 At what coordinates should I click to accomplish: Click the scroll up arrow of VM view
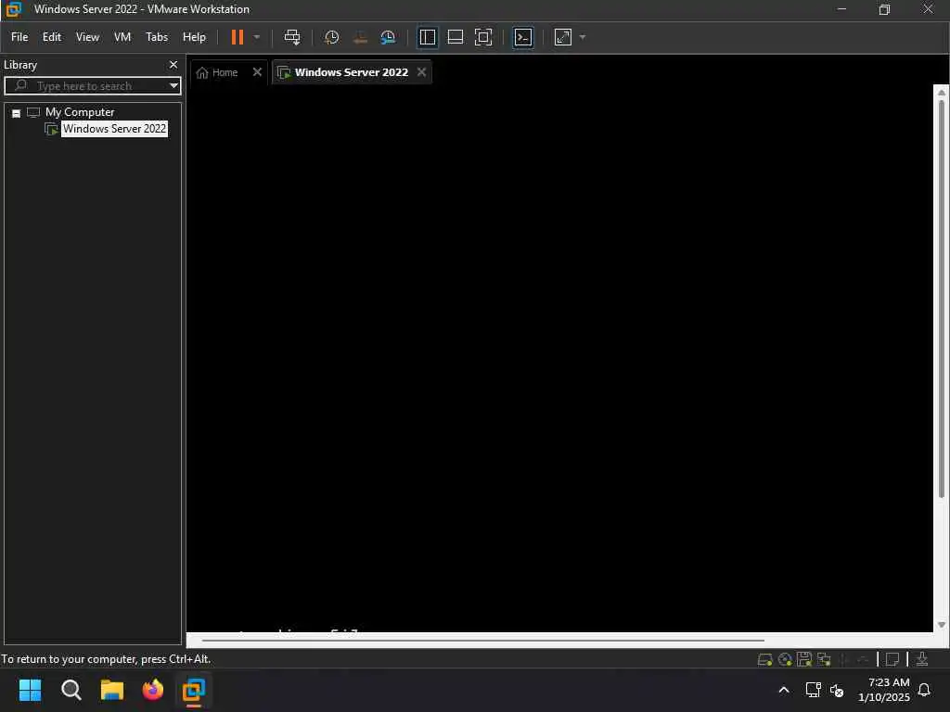click(941, 93)
